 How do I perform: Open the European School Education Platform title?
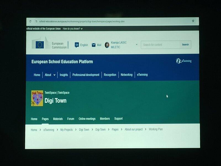pos(62,62)
